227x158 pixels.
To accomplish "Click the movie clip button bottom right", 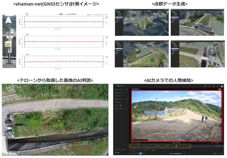I will pos(217,153).
